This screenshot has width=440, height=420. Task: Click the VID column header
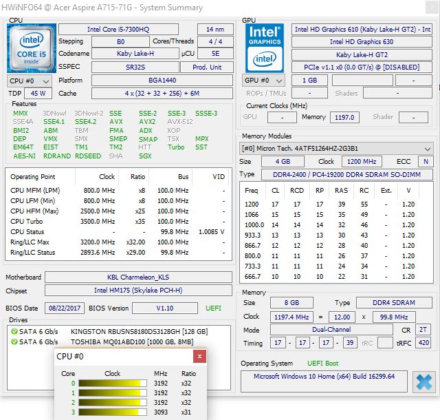(x=212, y=176)
